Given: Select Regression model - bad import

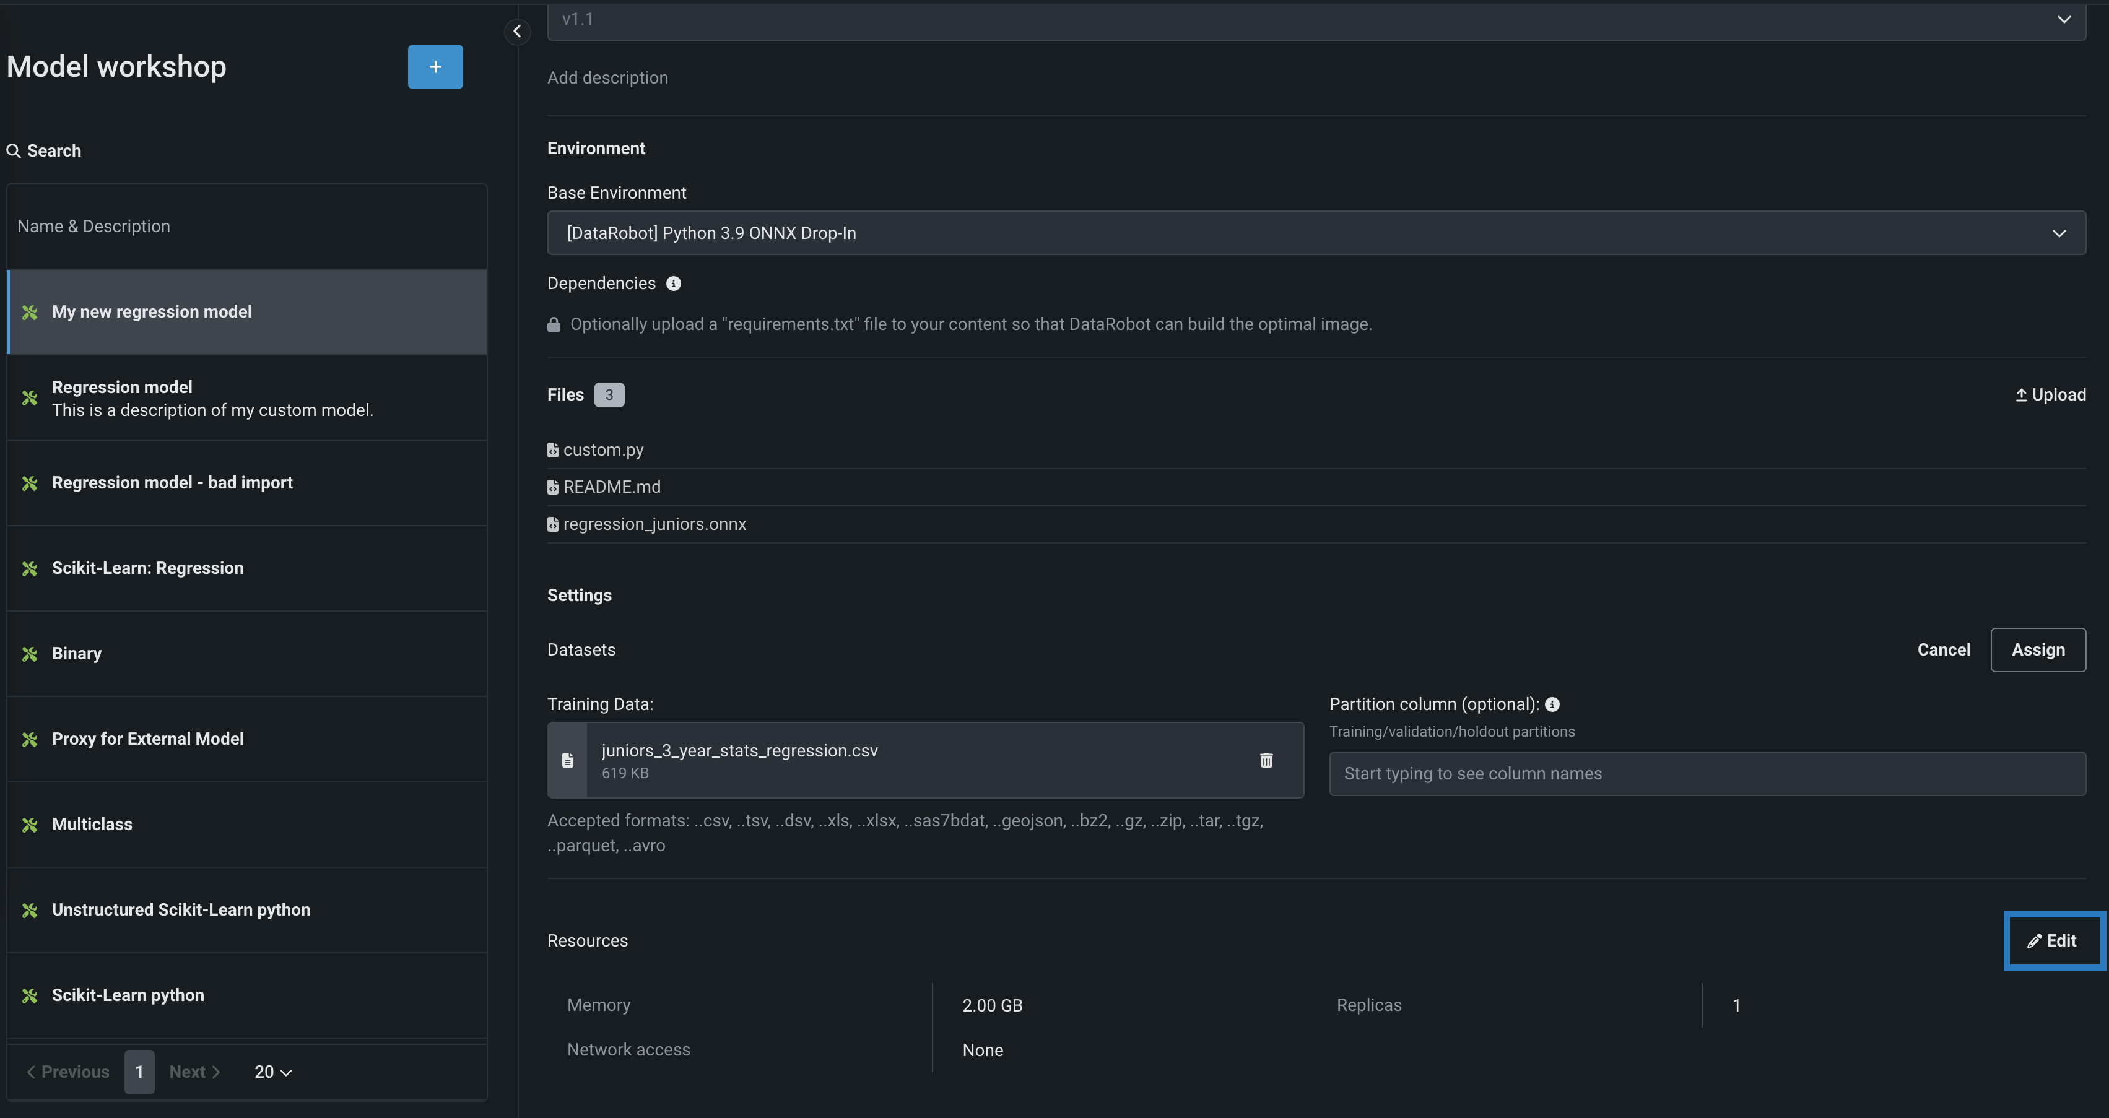Looking at the screenshot, I should coord(172,483).
